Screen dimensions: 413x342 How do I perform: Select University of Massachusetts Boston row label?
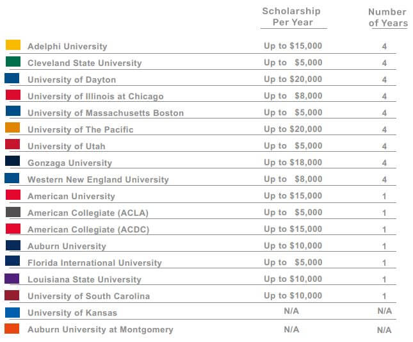pyautogui.click(x=106, y=113)
